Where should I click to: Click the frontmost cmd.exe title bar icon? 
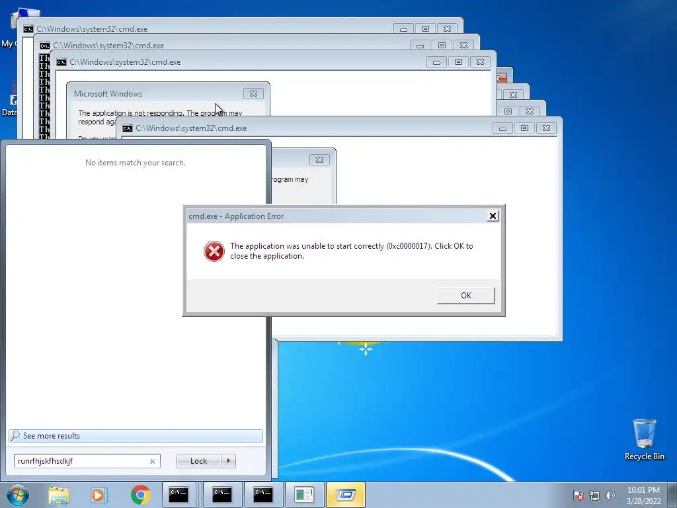point(128,128)
